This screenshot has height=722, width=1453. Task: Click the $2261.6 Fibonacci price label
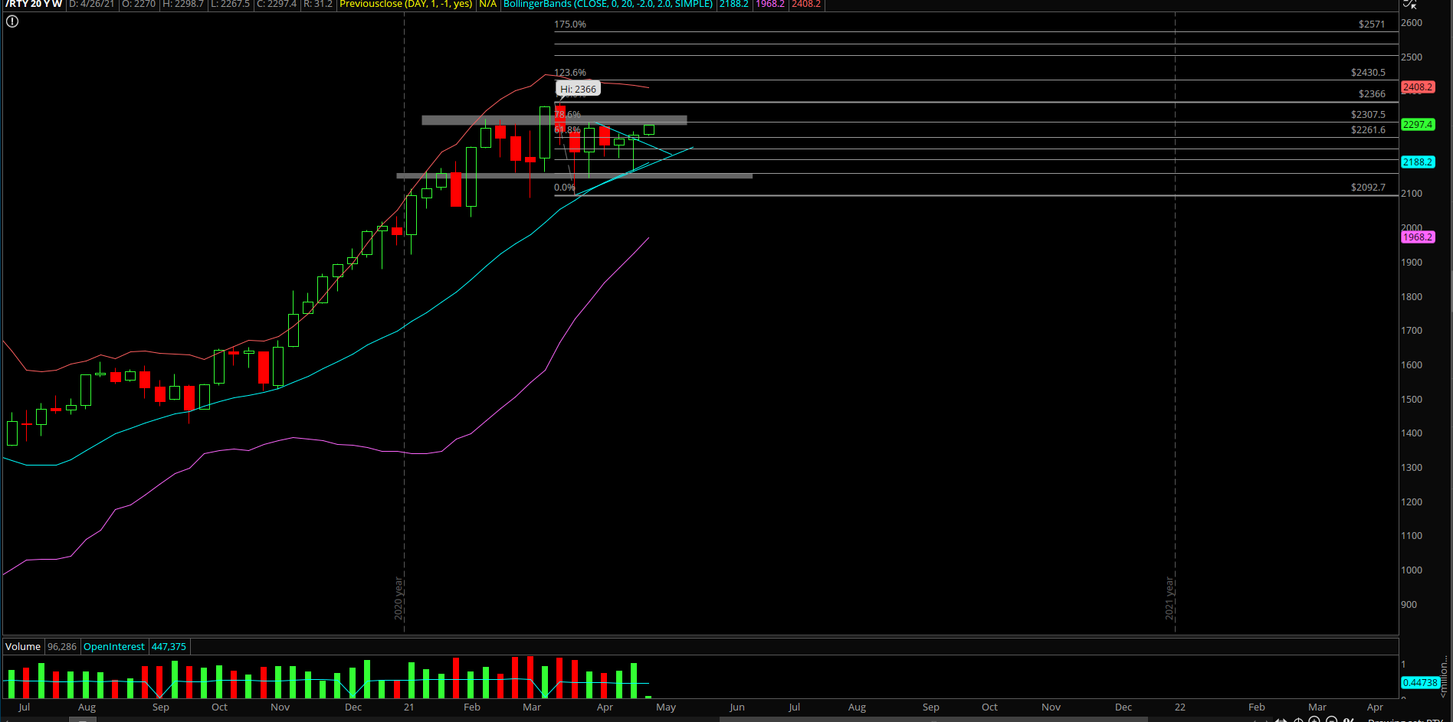tap(1368, 129)
